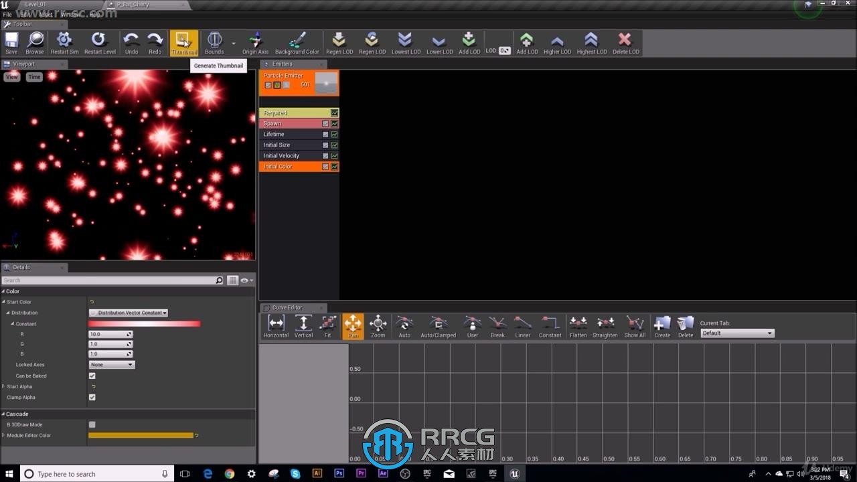
Task: Toggle the Lifetime module enabled checkbox
Action: (325, 135)
